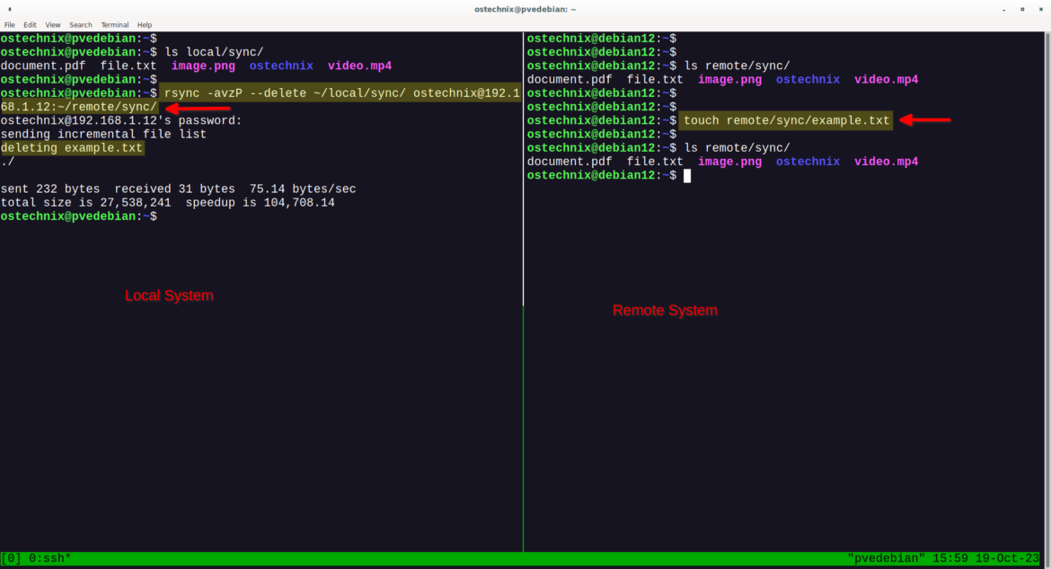
Task: Open the Search menu
Action: tap(80, 24)
